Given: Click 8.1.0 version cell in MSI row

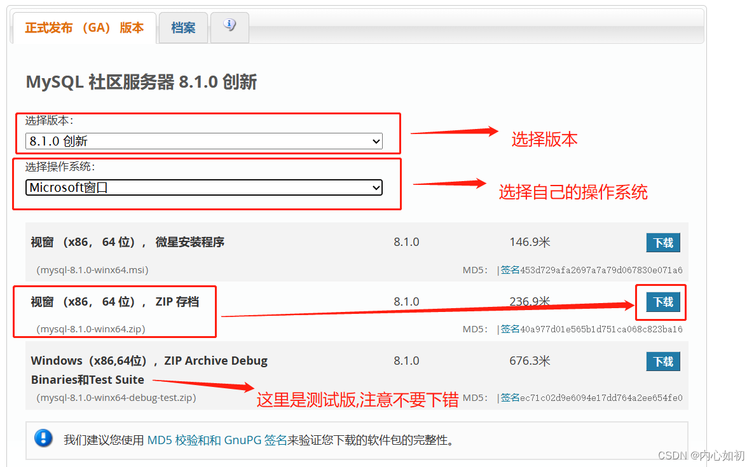Looking at the screenshot, I should coord(406,242).
